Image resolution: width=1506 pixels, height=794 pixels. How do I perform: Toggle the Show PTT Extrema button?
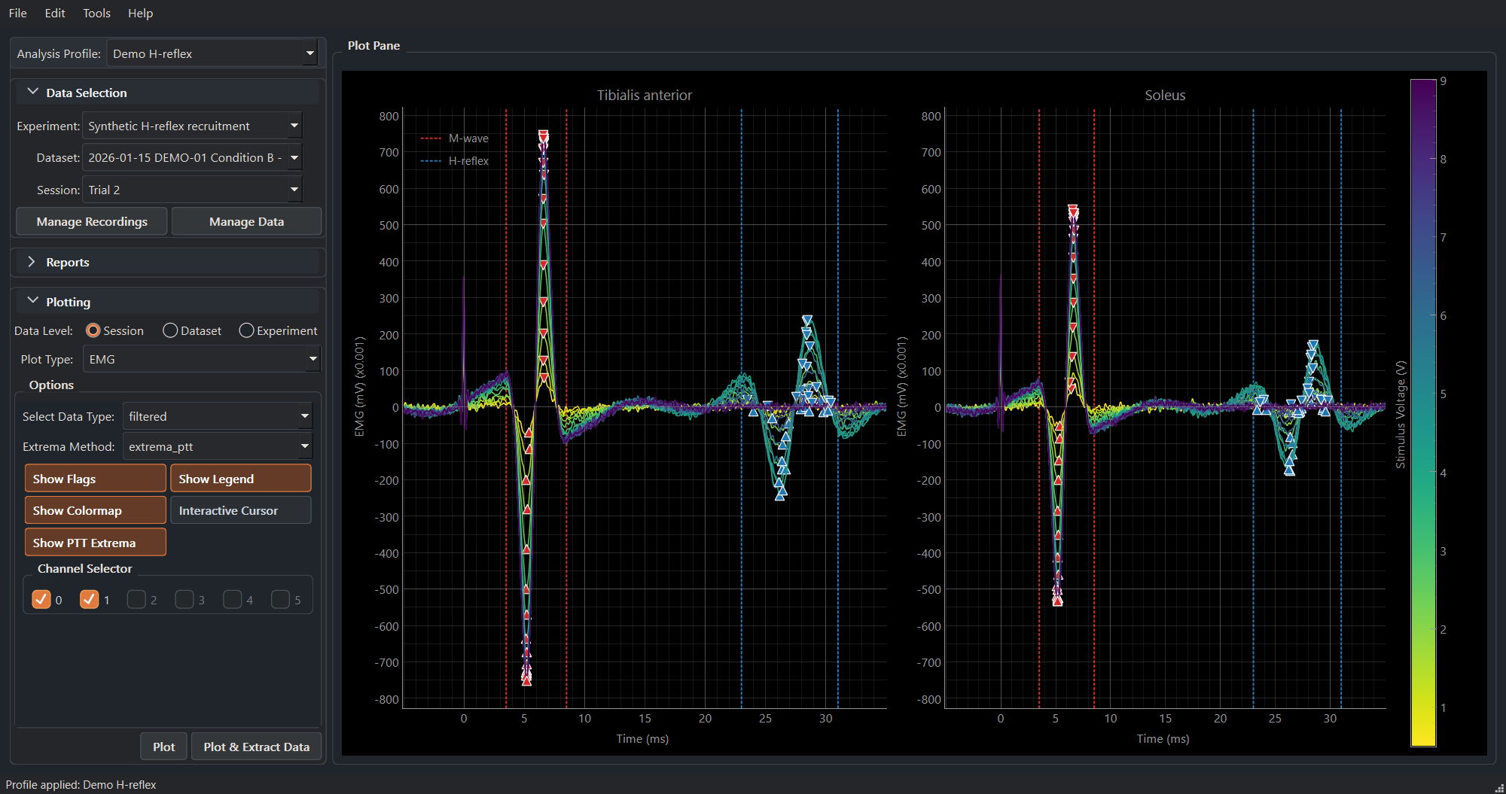tap(95, 543)
